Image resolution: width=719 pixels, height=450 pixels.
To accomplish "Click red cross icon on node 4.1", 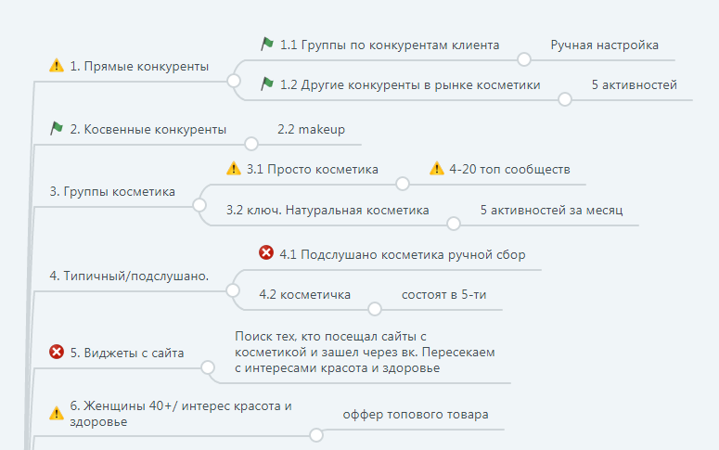I will pyautogui.click(x=266, y=253).
